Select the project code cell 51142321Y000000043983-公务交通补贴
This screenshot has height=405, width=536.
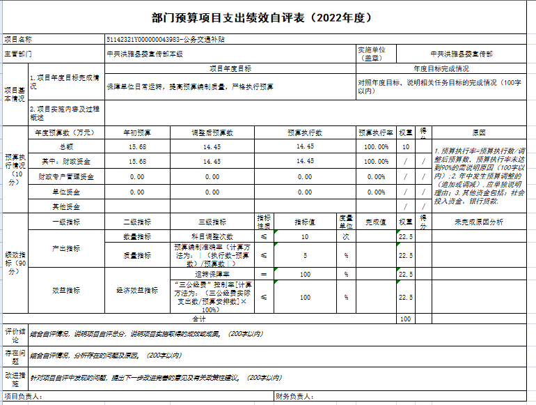click(x=315, y=39)
